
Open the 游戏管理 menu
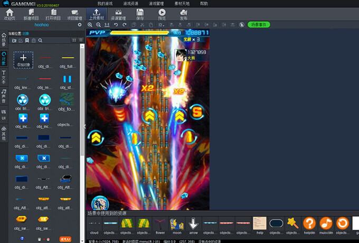156,4
